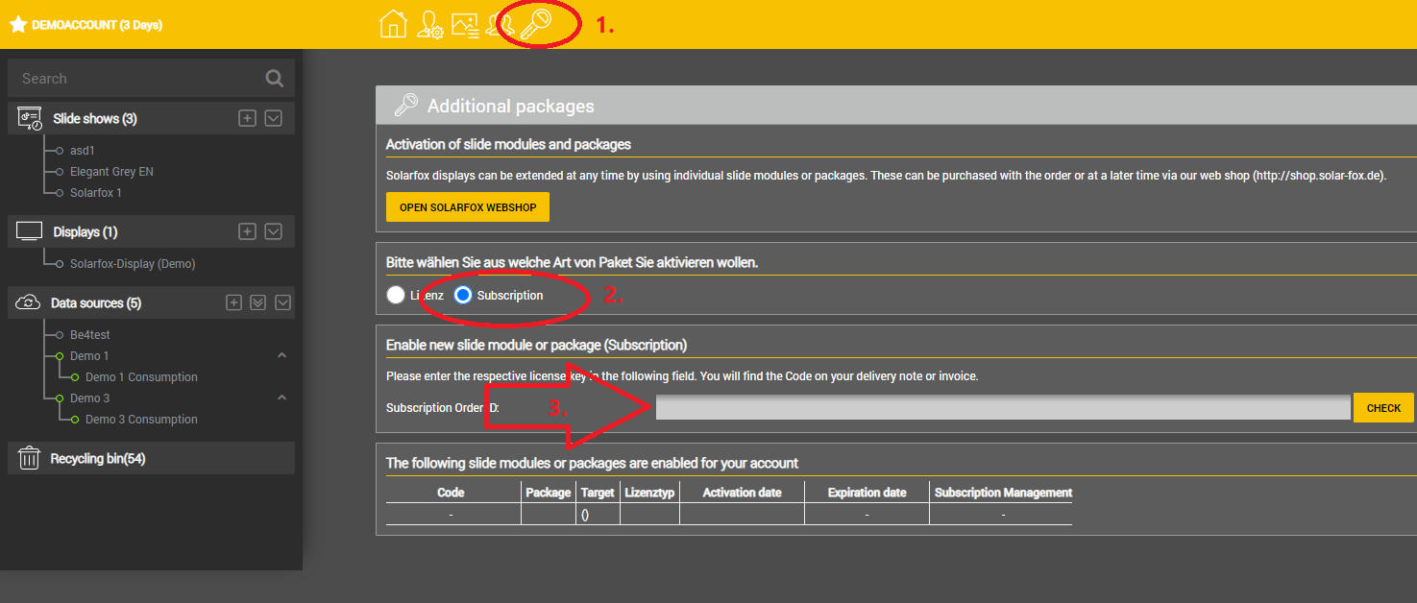The height and width of the screenshot is (603, 1417).
Task: Select the Demo 1 data source
Action: pos(89,356)
